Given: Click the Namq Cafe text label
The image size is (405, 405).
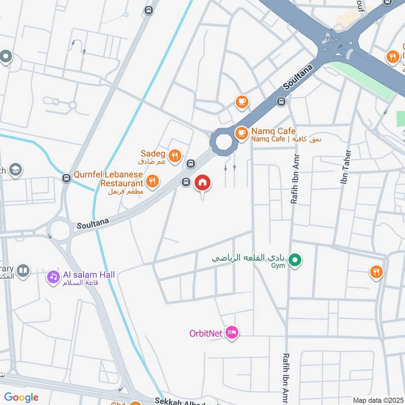Looking at the screenshot, I should [273, 131].
